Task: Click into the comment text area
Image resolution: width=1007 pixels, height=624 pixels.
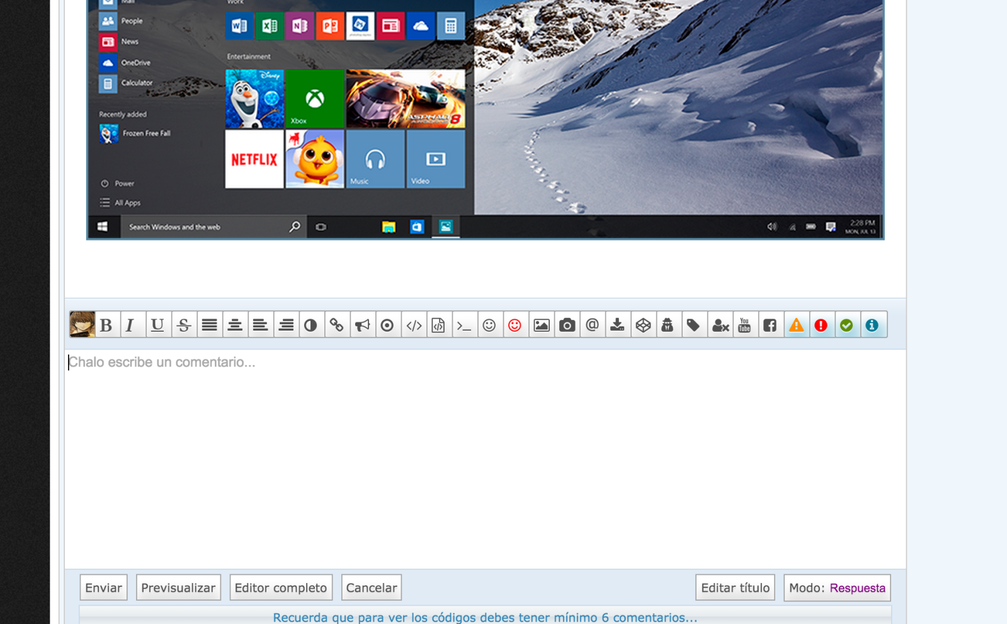Action: 485,458
